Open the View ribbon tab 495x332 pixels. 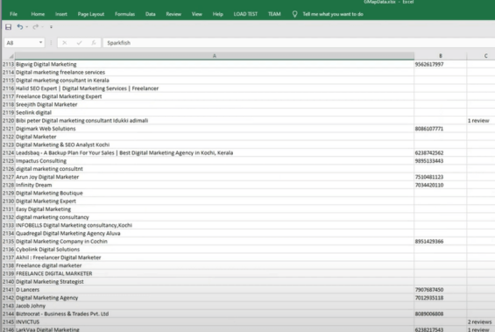(196, 14)
